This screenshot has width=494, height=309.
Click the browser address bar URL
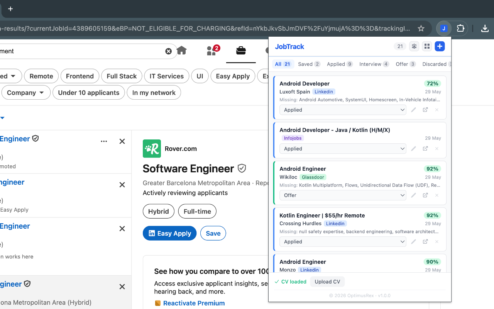click(205, 28)
